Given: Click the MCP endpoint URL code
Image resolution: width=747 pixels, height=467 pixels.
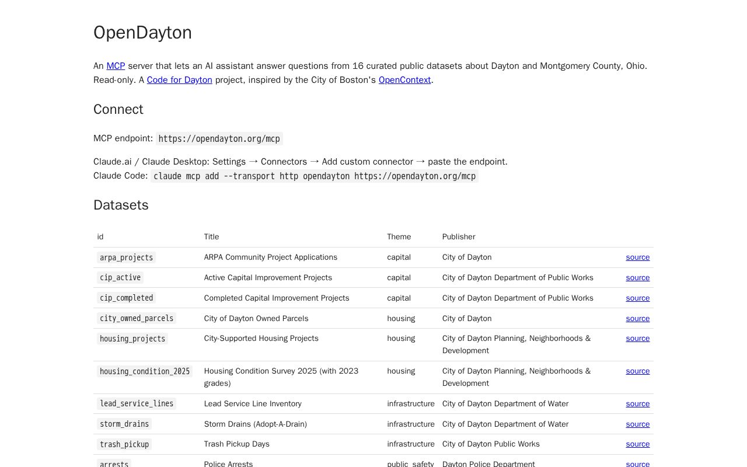Looking at the screenshot, I should click(x=219, y=139).
